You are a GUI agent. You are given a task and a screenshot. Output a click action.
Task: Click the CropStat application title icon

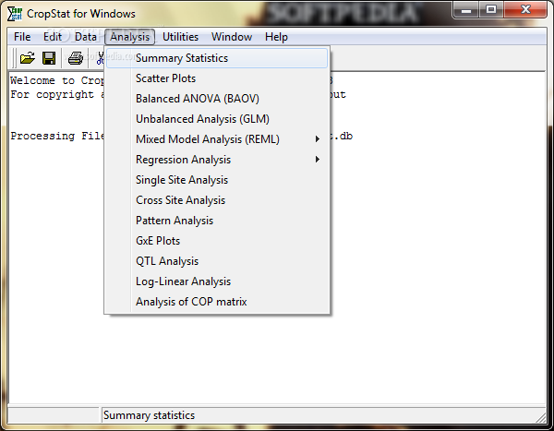pyautogui.click(x=15, y=14)
